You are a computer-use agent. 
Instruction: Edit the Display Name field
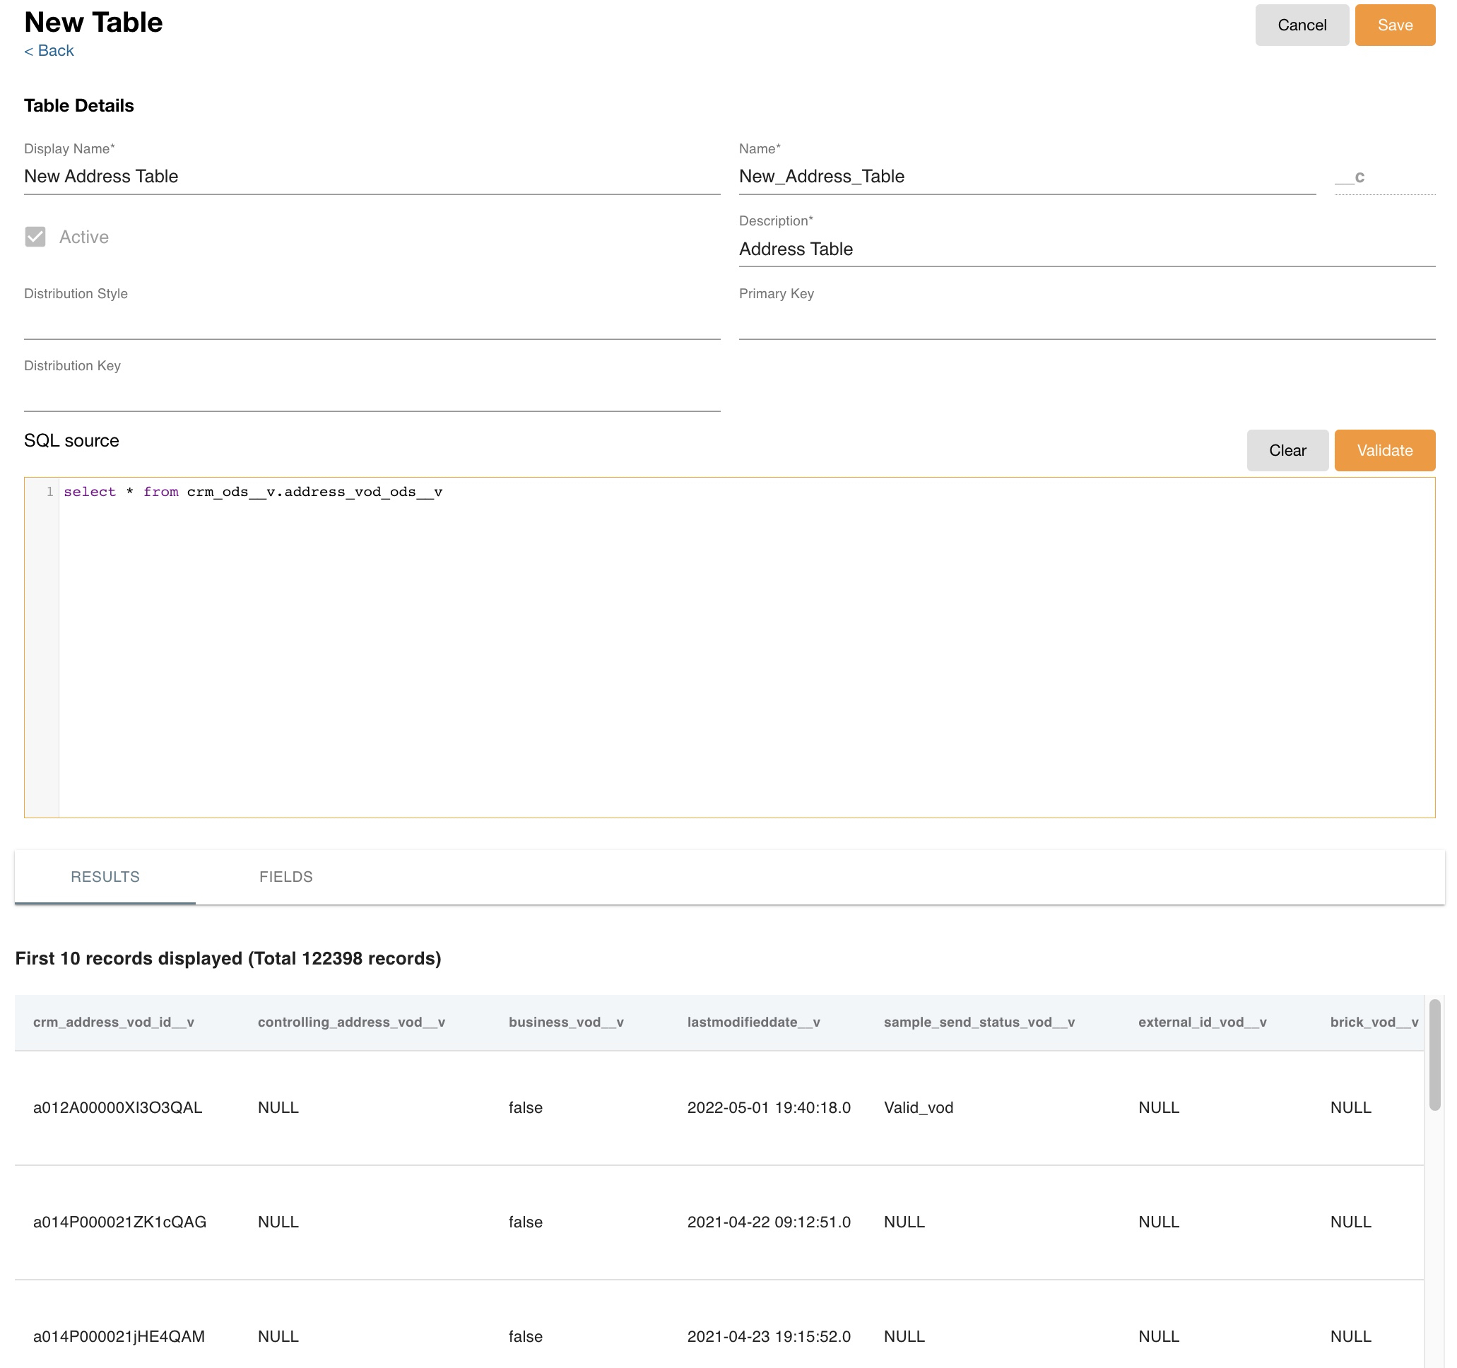372,177
